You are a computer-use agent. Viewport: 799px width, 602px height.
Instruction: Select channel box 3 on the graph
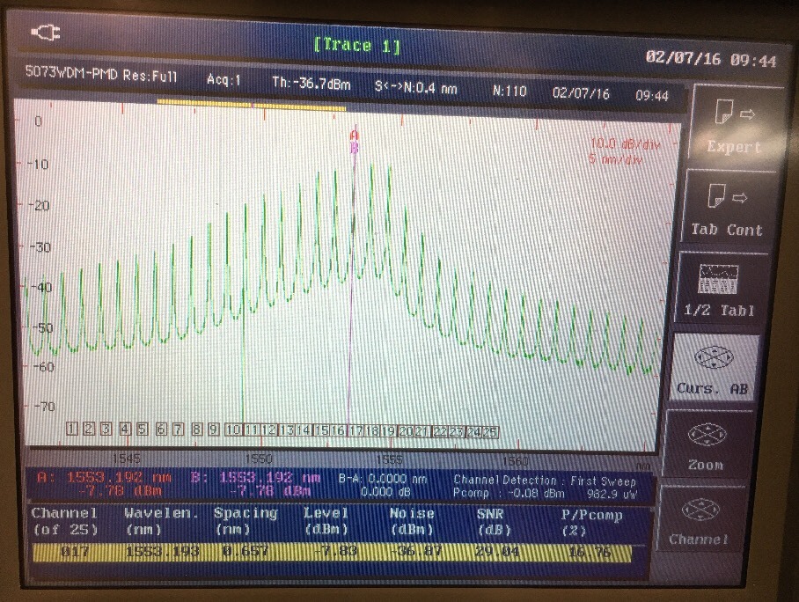[x=106, y=429]
